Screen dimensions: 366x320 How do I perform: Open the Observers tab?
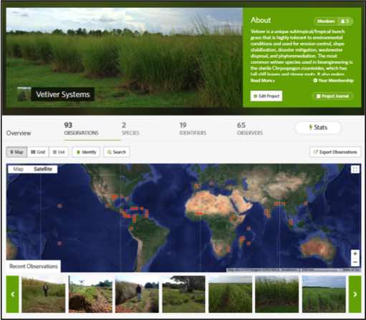[x=250, y=128]
